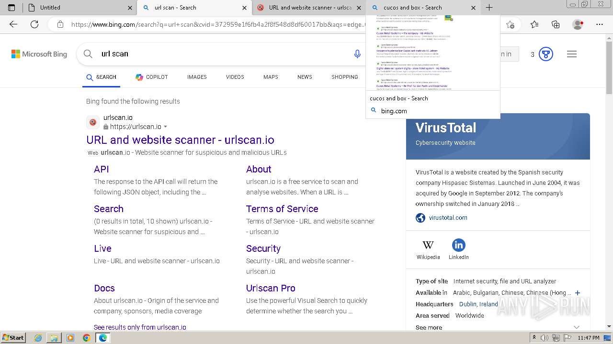This screenshot has height=344, width=613.
Task: Follow the Dublin, Ireland headquarters link
Action: 478,304
